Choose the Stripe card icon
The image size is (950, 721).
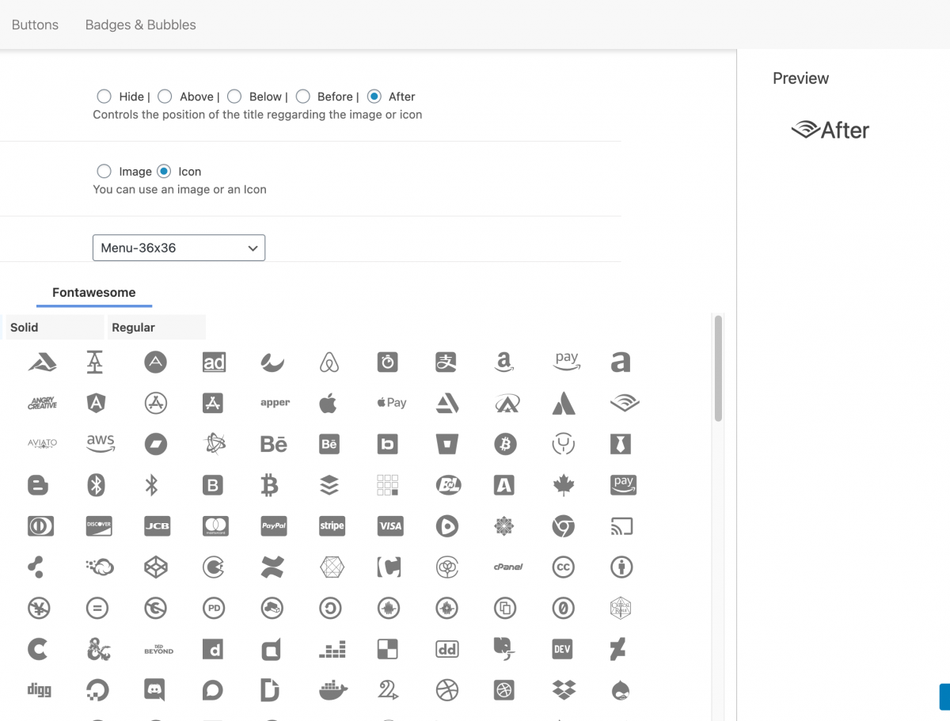coord(332,526)
